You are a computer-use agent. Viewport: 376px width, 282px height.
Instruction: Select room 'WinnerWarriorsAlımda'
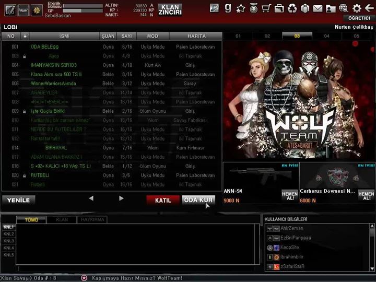click(112, 84)
